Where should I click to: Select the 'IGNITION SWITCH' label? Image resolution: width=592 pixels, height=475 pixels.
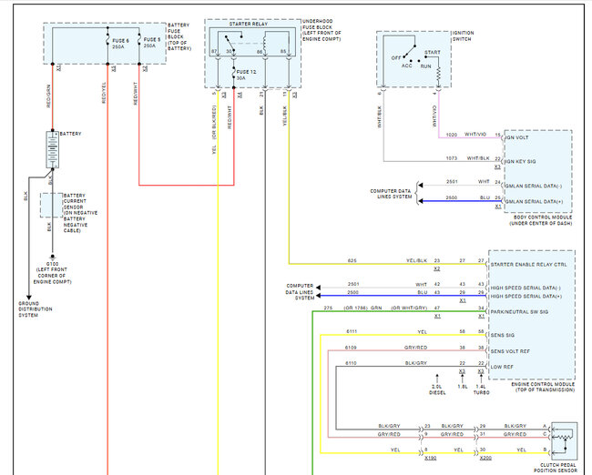[x=463, y=35]
